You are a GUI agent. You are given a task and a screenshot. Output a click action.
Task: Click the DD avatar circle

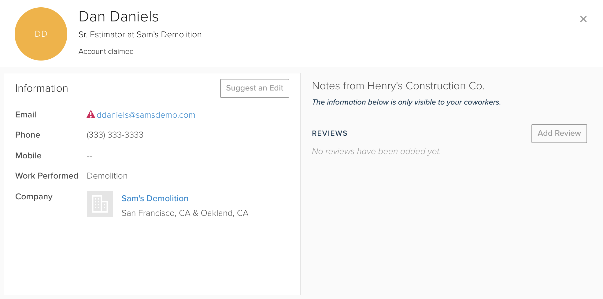pyautogui.click(x=41, y=34)
